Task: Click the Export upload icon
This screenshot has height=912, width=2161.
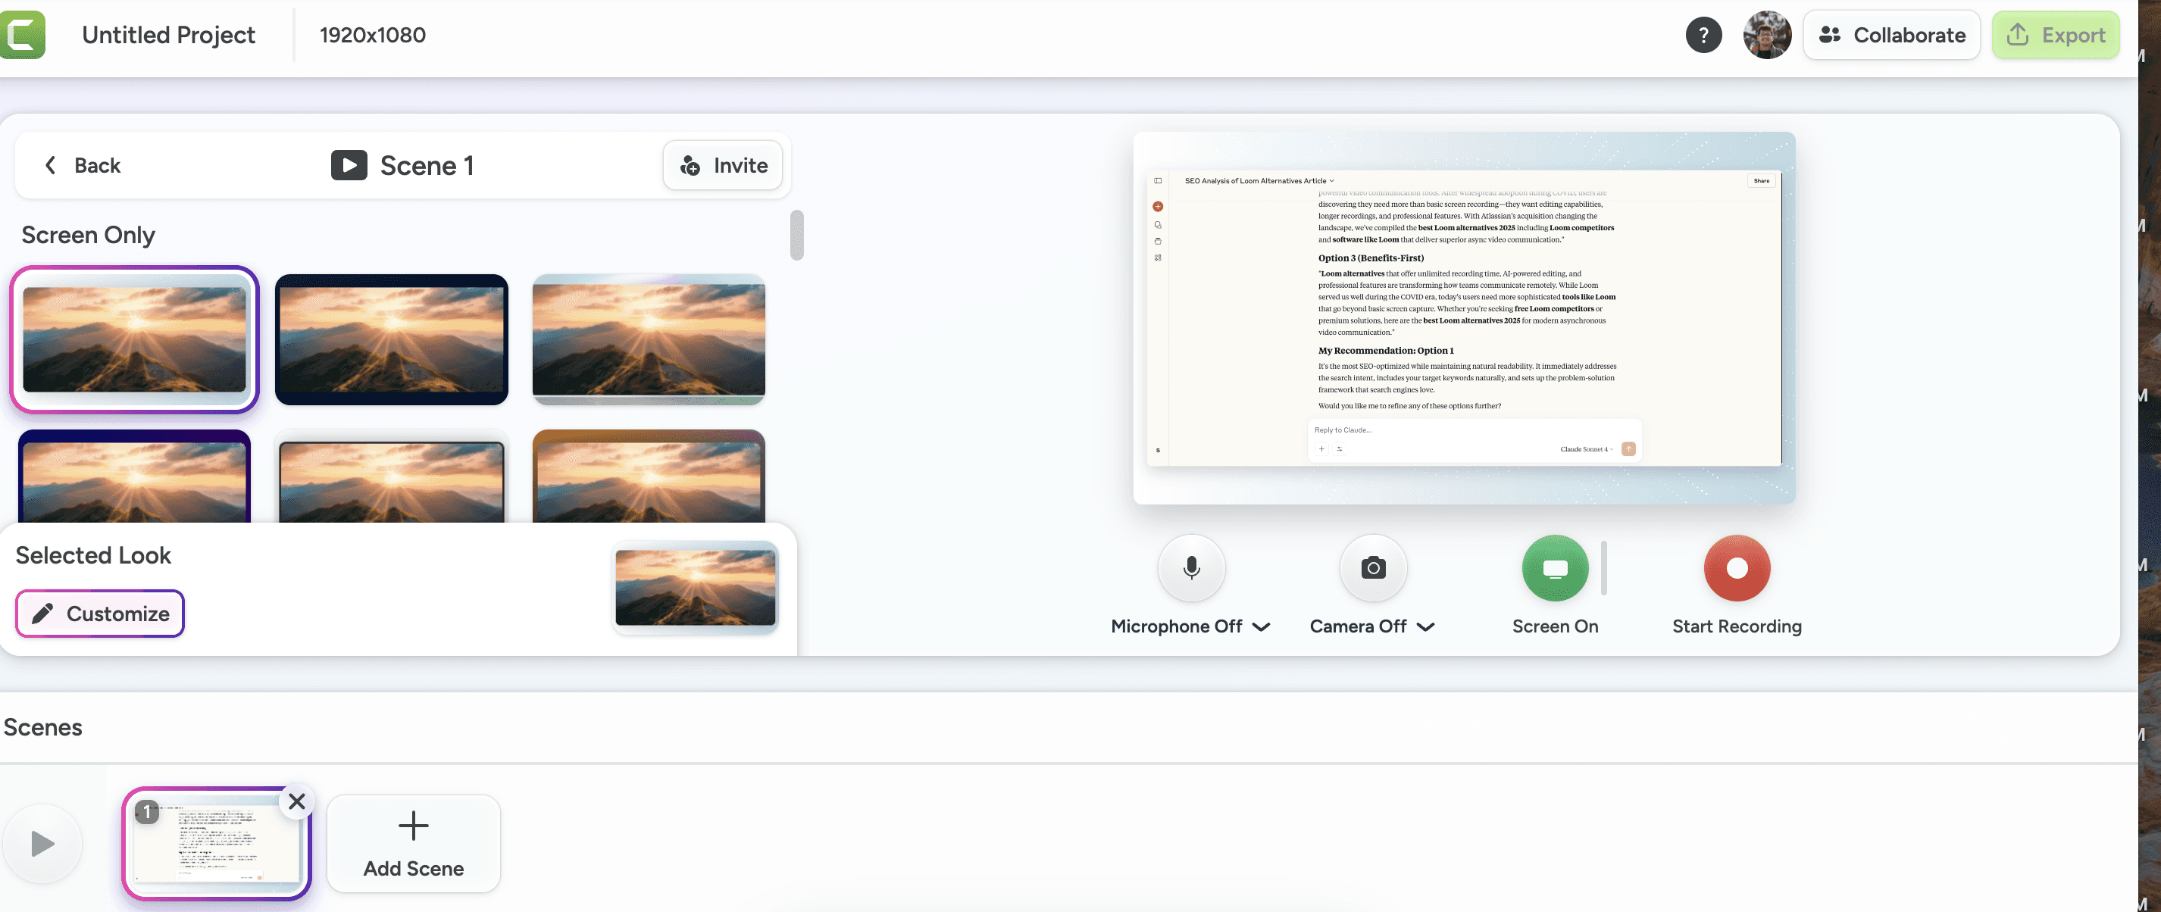Action: point(2019,34)
